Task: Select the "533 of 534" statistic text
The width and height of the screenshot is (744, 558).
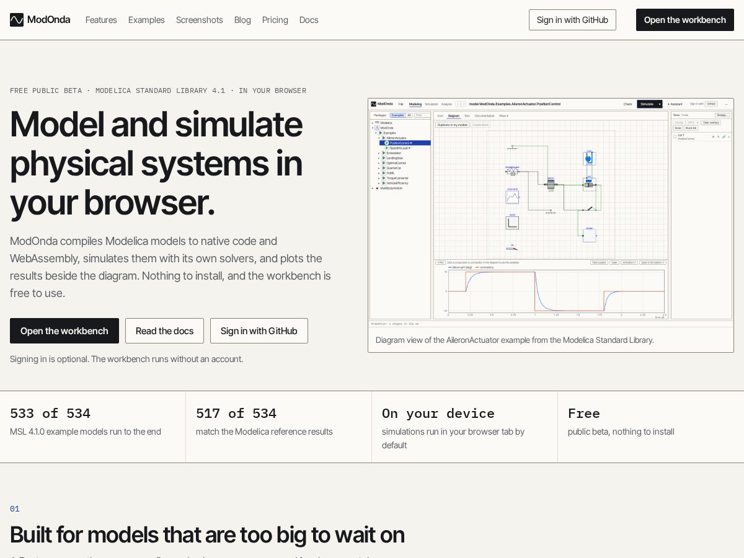Action: click(50, 414)
